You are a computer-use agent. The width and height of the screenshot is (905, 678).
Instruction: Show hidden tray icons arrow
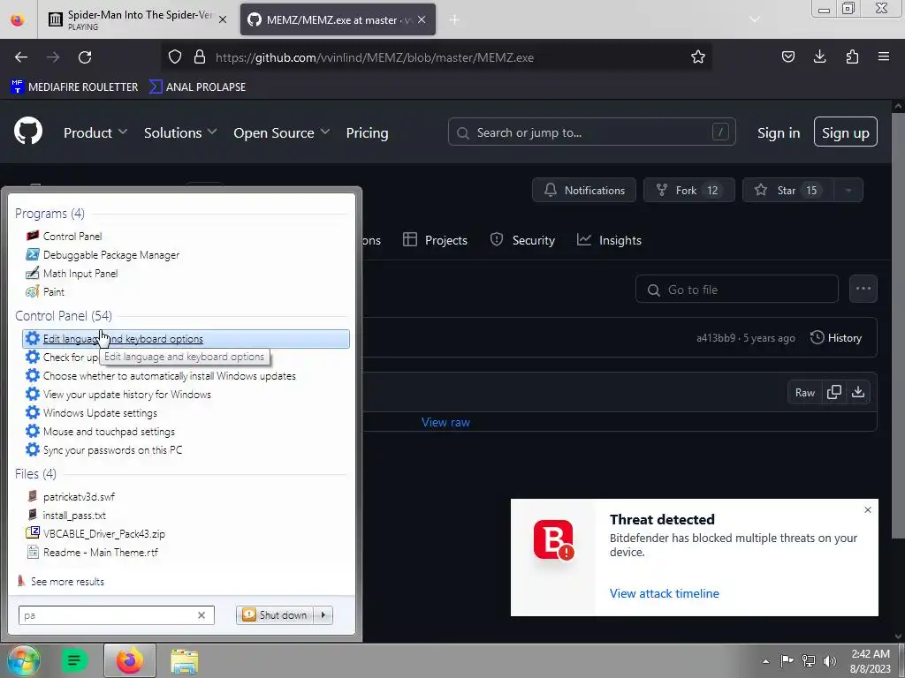click(765, 661)
